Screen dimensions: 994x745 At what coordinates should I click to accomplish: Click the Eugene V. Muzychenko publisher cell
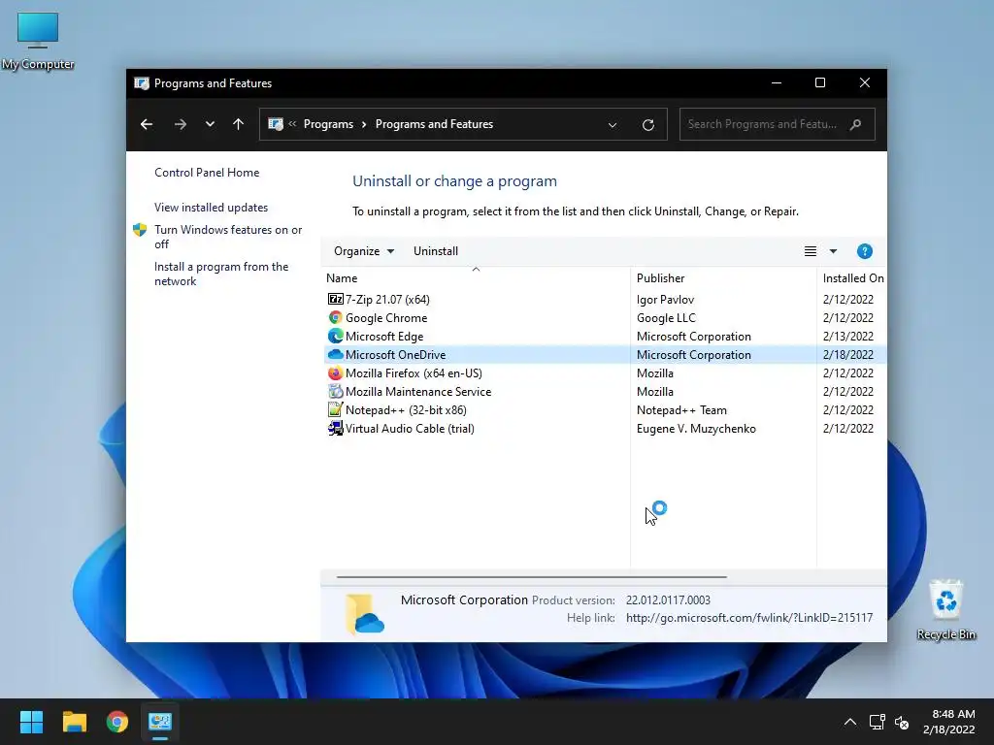pos(696,428)
